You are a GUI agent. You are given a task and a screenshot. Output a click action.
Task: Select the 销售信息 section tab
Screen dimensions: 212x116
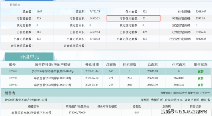click(15, 5)
